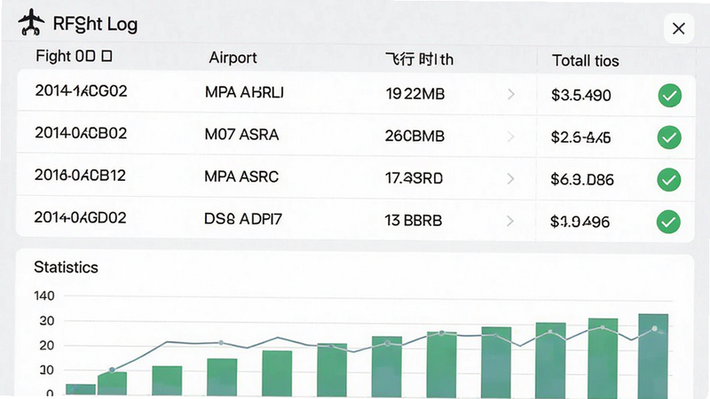Click the 17.43RD value
Image resolution: width=710 pixels, height=399 pixels.
(x=414, y=178)
